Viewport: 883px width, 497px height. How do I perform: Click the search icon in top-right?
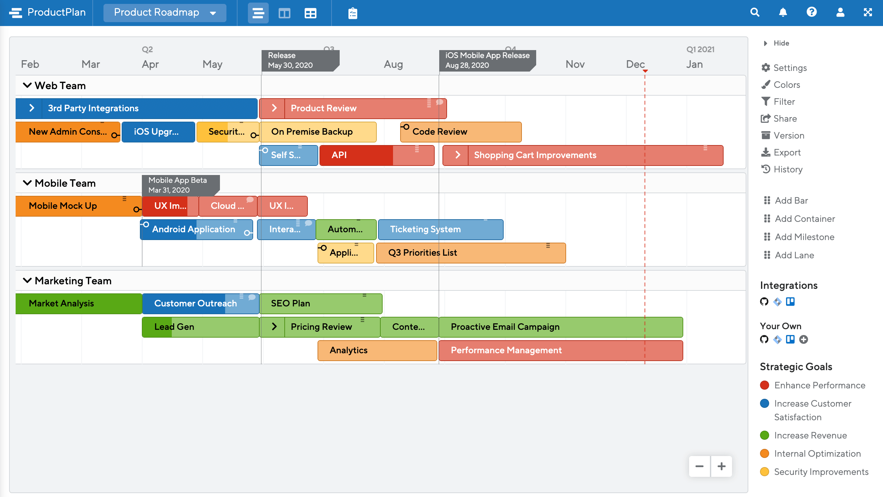(754, 12)
